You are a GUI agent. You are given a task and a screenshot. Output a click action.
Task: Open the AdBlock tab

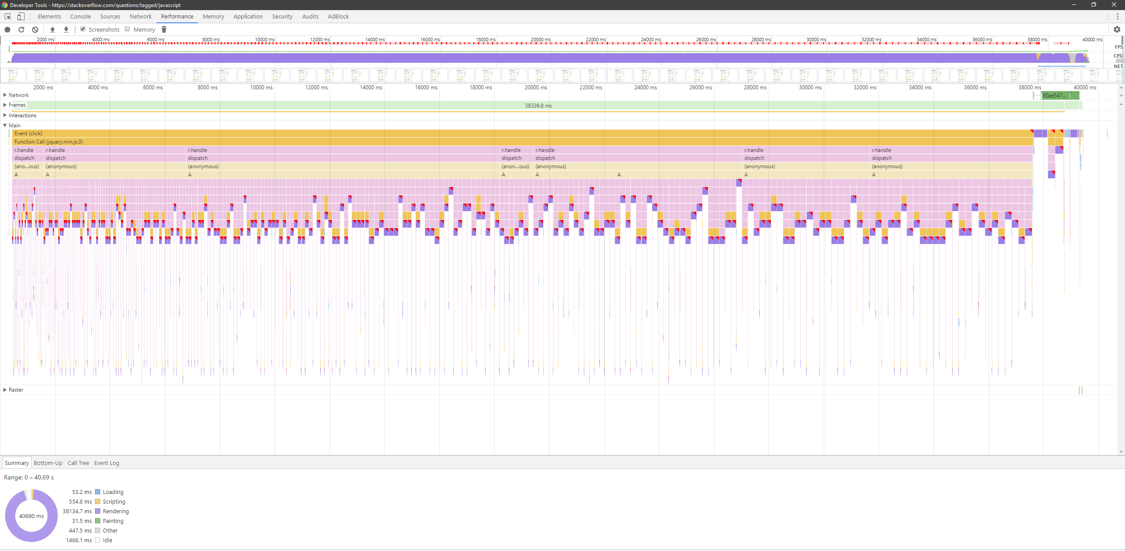coord(338,16)
